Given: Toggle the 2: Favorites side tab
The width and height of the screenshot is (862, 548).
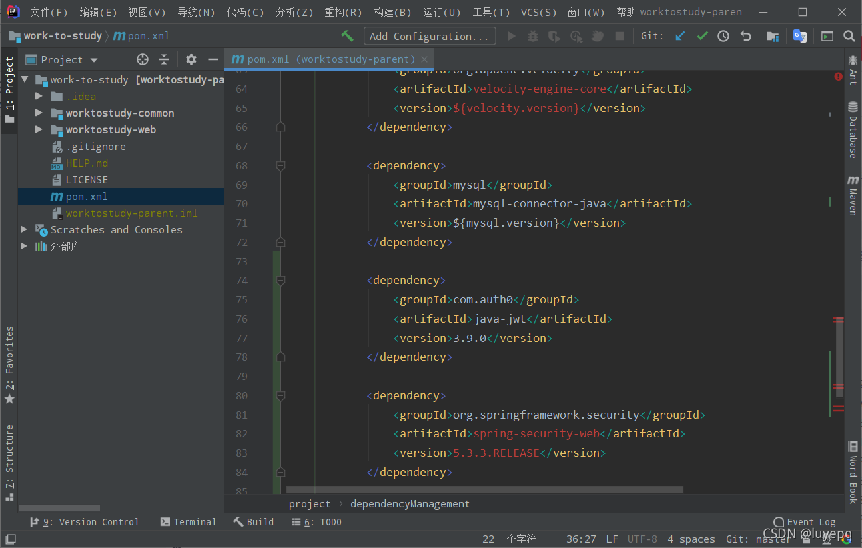Looking at the screenshot, I should (x=9, y=365).
